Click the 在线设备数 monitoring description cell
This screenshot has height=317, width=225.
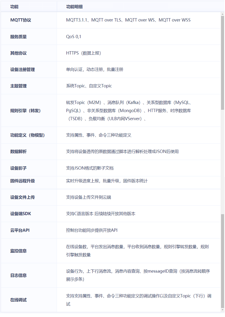[137, 251]
